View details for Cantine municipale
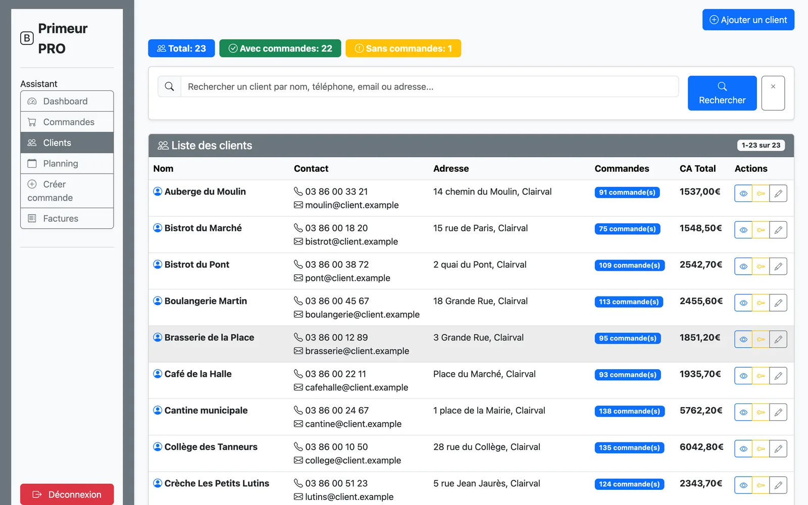This screenshot has height=505, width=808. click(743, 412)
